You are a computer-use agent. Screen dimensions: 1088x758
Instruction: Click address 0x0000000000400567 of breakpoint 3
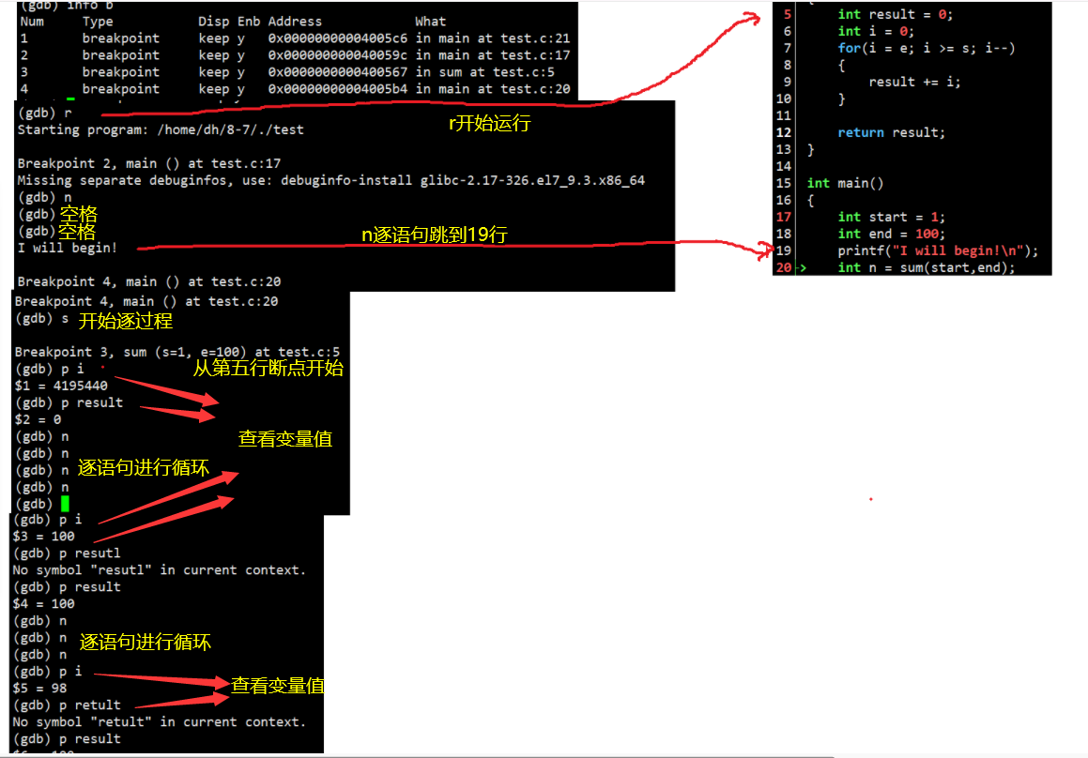coord(338,72)
